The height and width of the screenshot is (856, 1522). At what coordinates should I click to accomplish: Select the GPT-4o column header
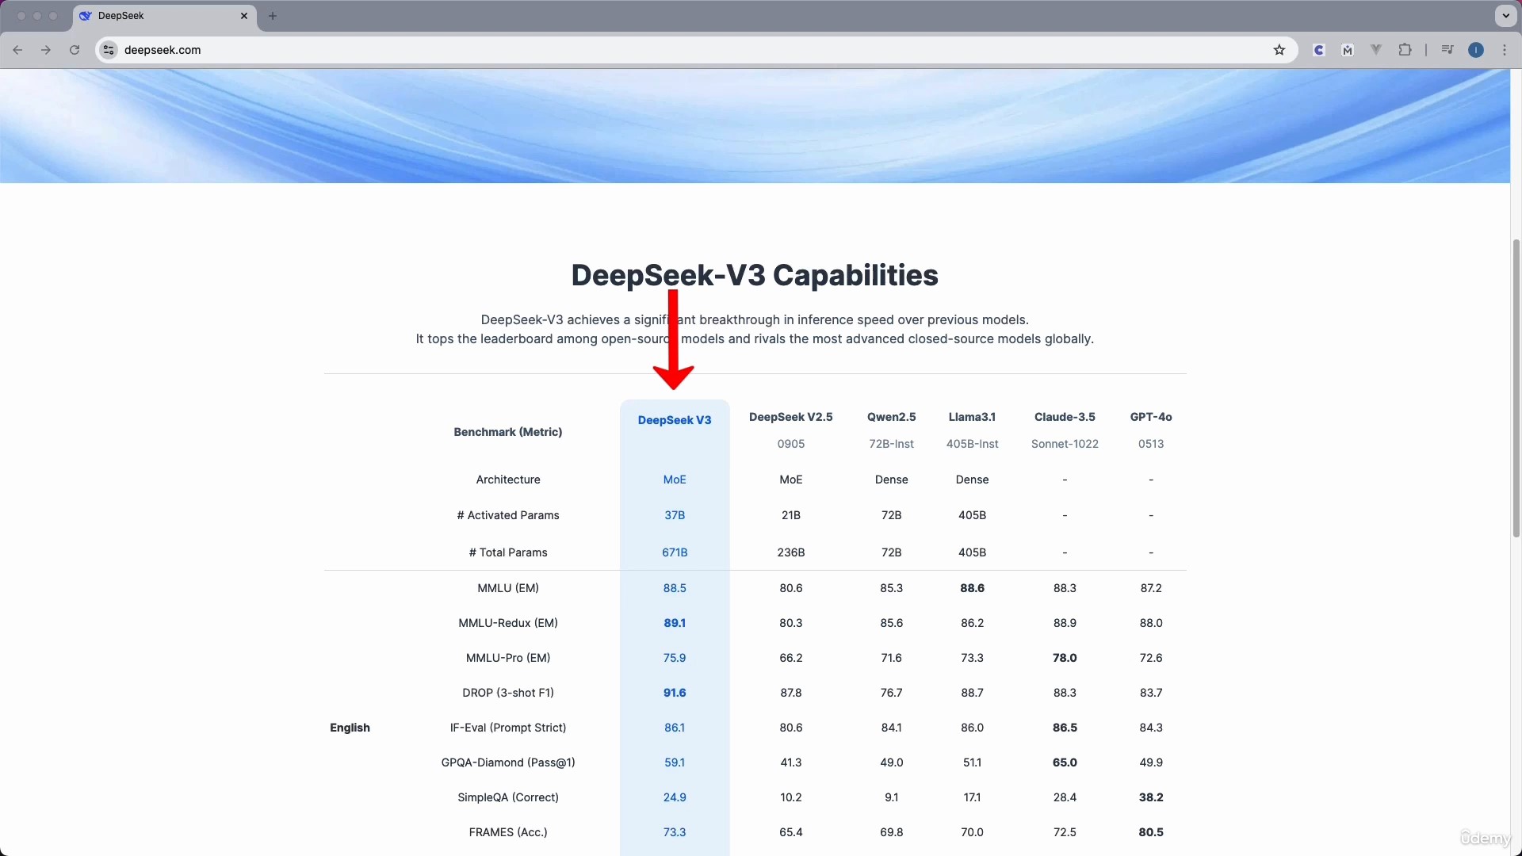click(x=1151, y=417)
